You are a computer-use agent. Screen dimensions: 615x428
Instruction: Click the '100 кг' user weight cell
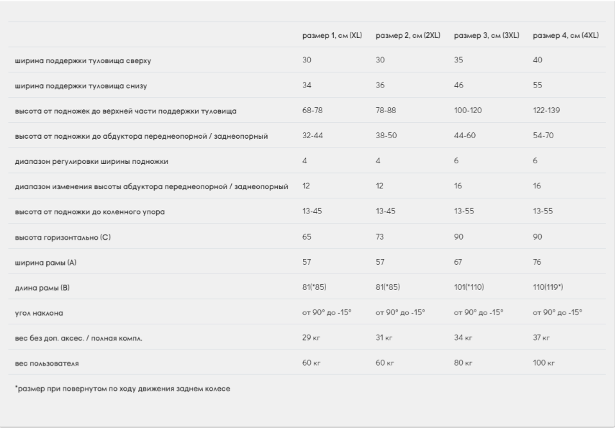tap(543, 364)
